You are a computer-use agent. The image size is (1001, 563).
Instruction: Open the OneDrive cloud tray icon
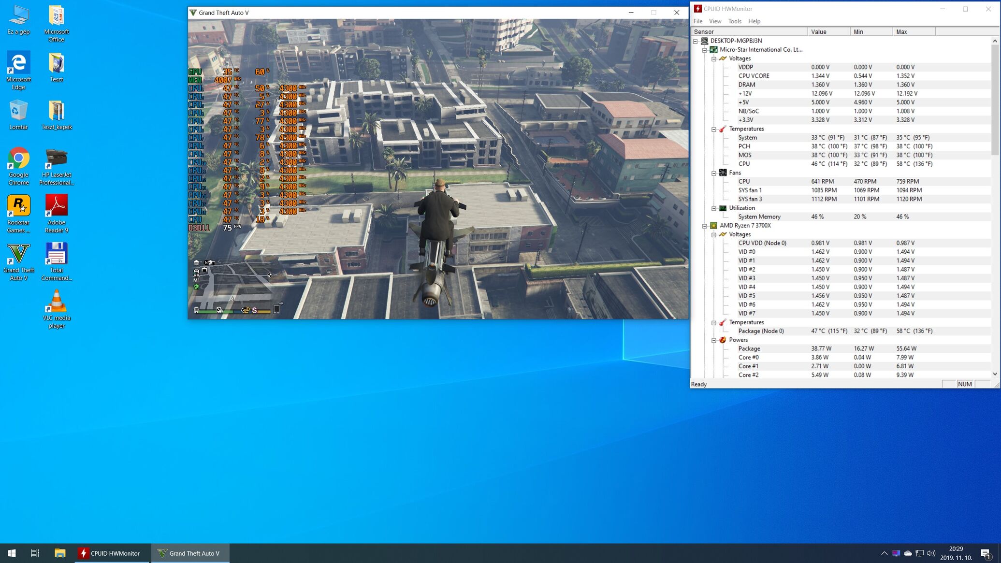tap(908, 553)
